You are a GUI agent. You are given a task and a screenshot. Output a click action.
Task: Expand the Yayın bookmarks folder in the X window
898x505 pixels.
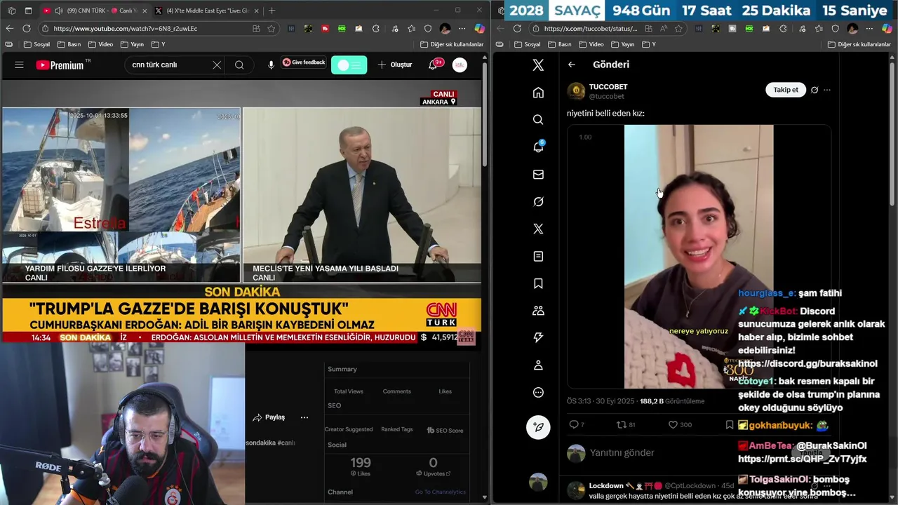[622, 44]
